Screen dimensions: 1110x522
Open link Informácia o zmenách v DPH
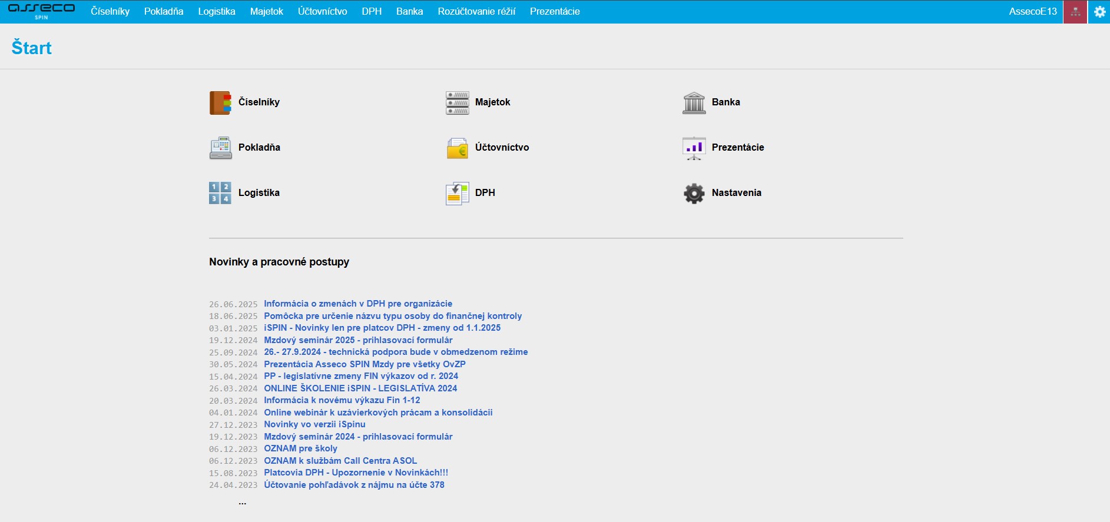click(357, 304)
